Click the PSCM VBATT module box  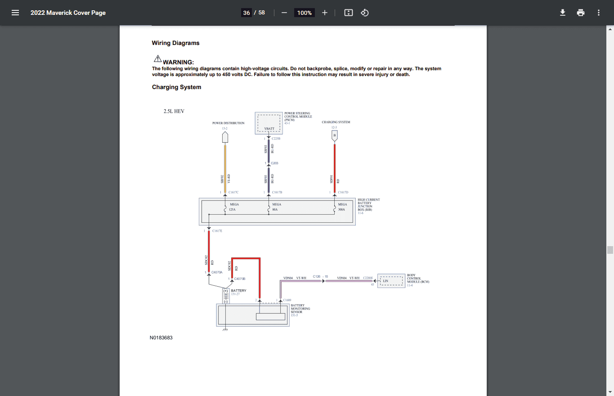click(x=269, y=123)
